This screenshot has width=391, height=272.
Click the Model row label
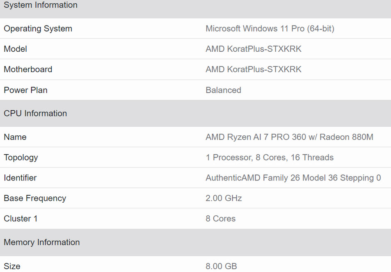15,49
